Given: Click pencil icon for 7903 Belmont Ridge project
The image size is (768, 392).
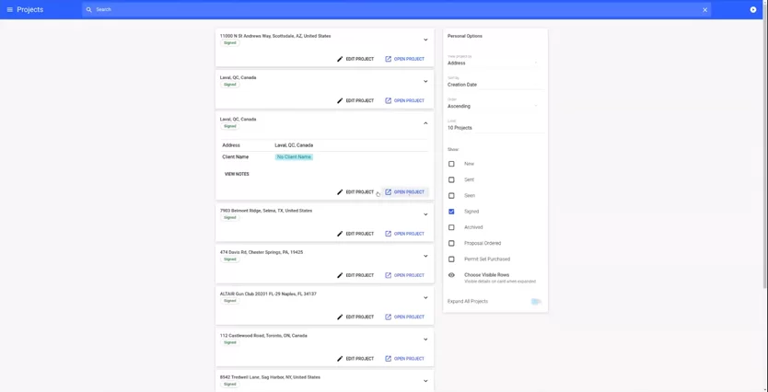Looking at the screenshot, I should tap(340, 234).
